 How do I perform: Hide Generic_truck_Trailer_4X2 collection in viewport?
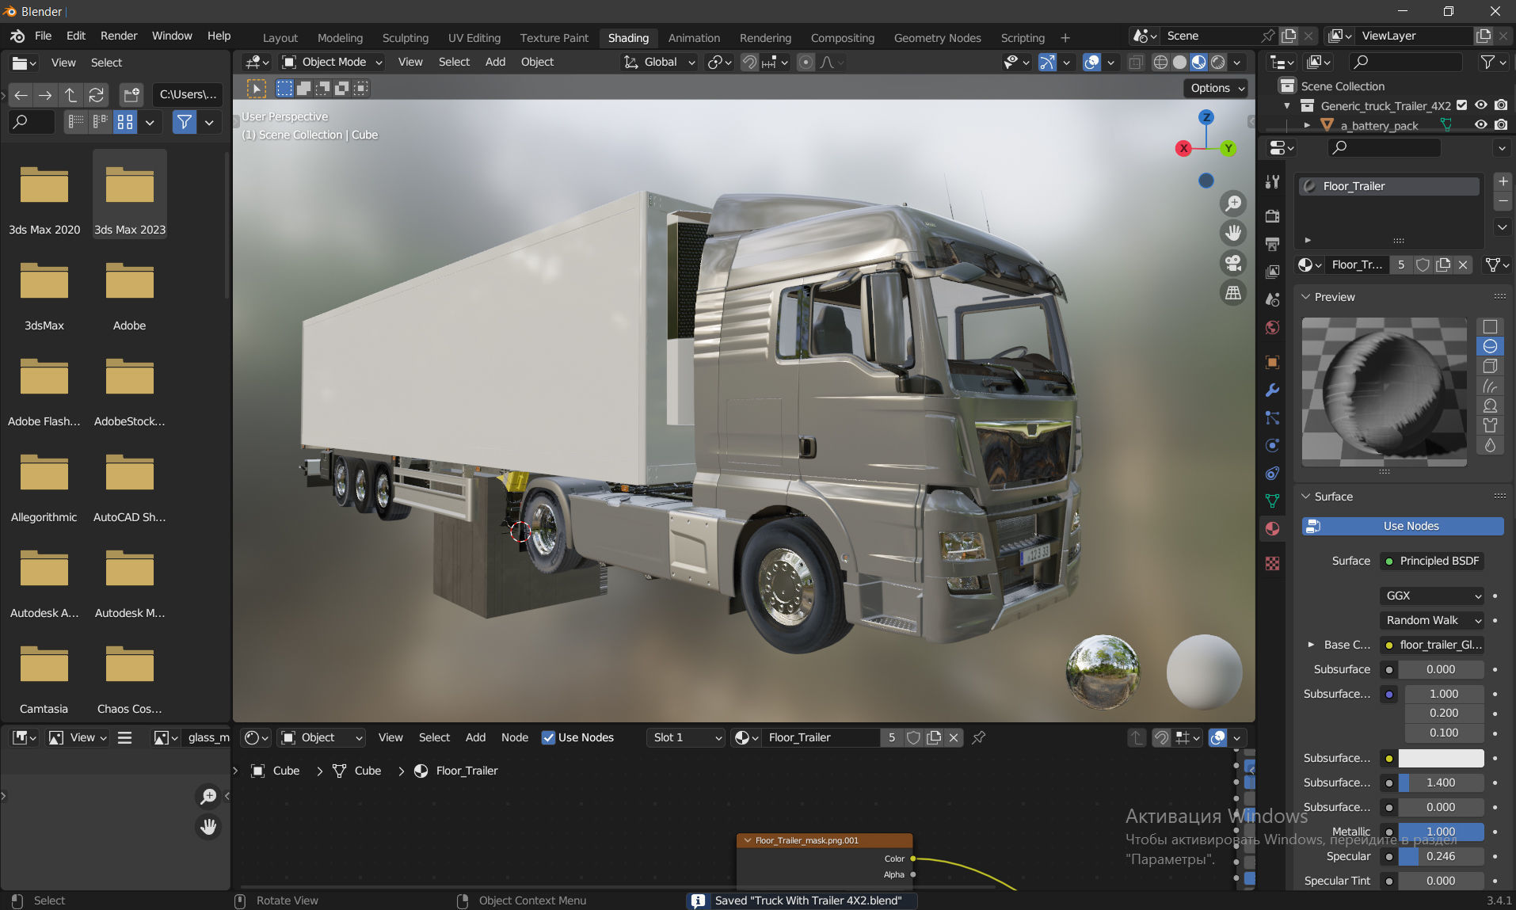(1480, 105)
